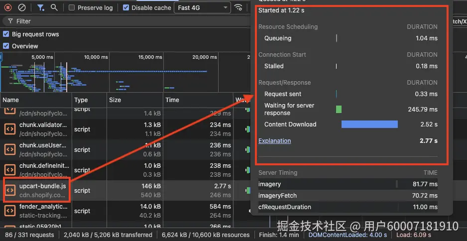
Task: Click 2,040 kB / 5,206 kB transferred status
Action: tap(108, 235)
